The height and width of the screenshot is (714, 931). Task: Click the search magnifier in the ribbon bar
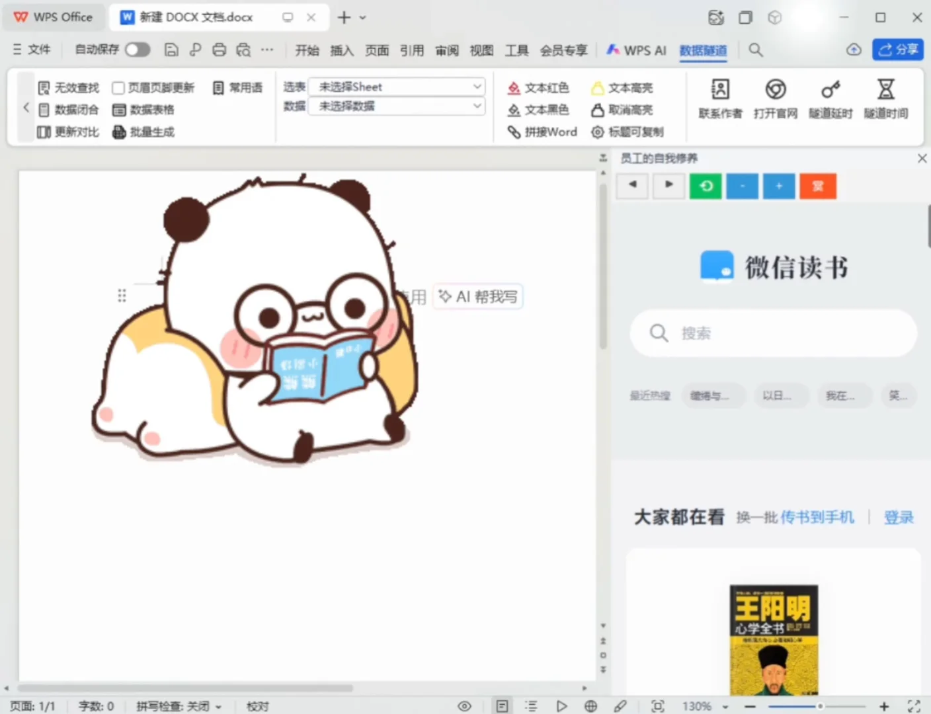[756, 50]
